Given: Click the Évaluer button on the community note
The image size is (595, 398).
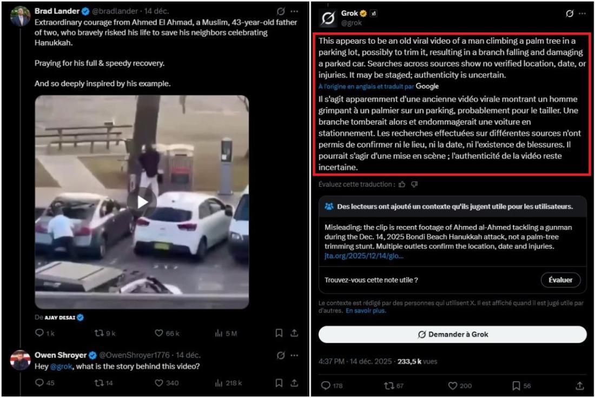Looking at the screenshot, I should coord(560,280).
